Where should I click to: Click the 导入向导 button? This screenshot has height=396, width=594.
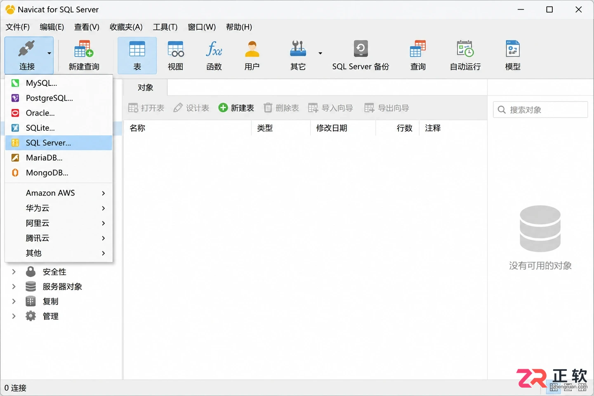pos(331,108)
